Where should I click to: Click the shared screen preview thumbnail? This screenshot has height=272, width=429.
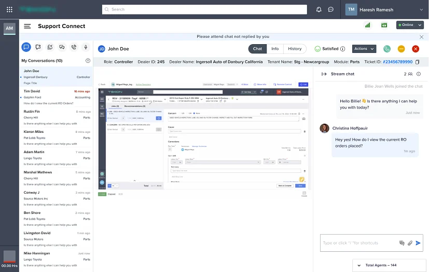click(x=203, y=139)
